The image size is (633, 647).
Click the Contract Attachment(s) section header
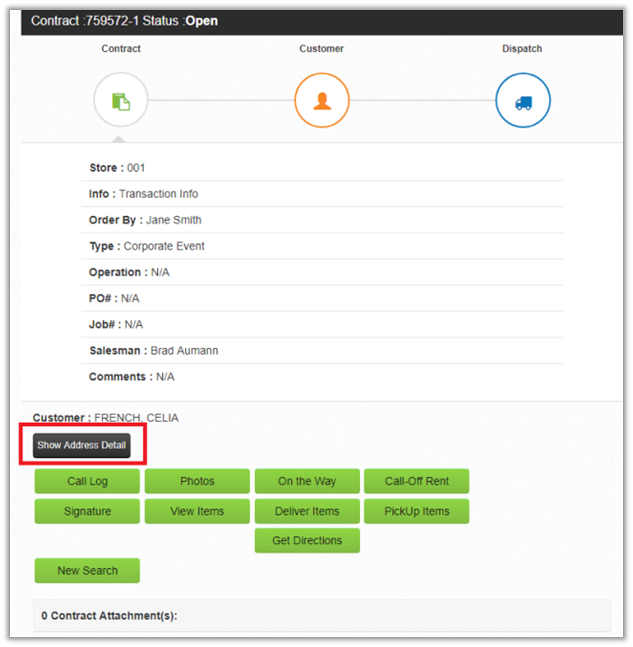pyautogui.click(x=109, y=616)
